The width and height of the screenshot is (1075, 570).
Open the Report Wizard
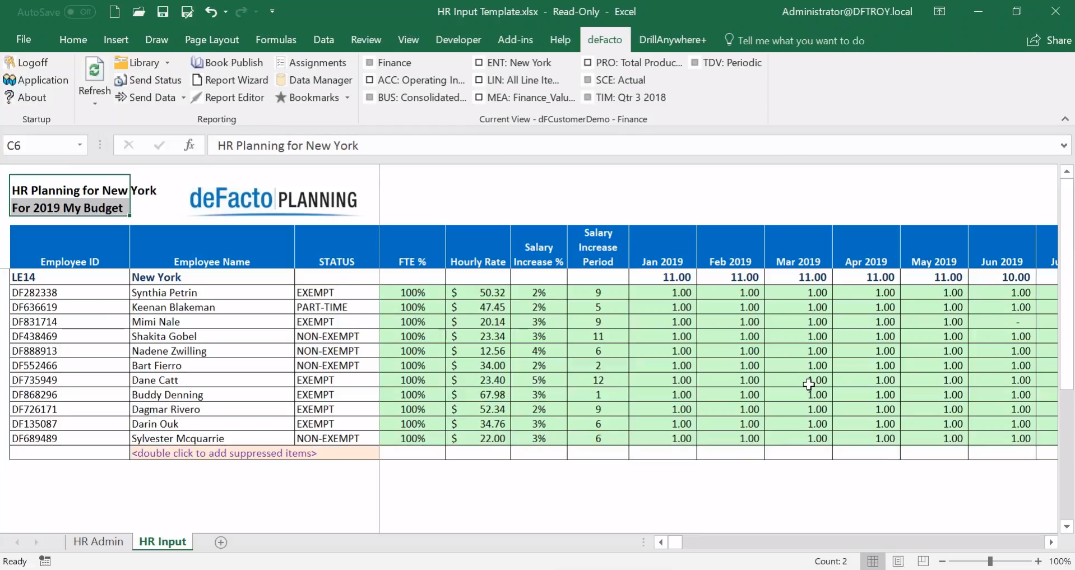click(230, 80)
